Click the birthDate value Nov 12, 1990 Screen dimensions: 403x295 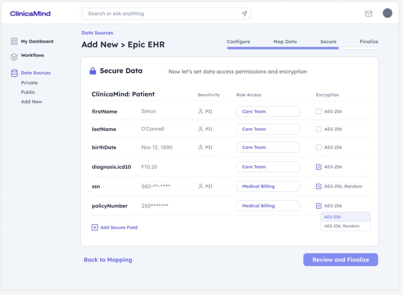(157, 147)
